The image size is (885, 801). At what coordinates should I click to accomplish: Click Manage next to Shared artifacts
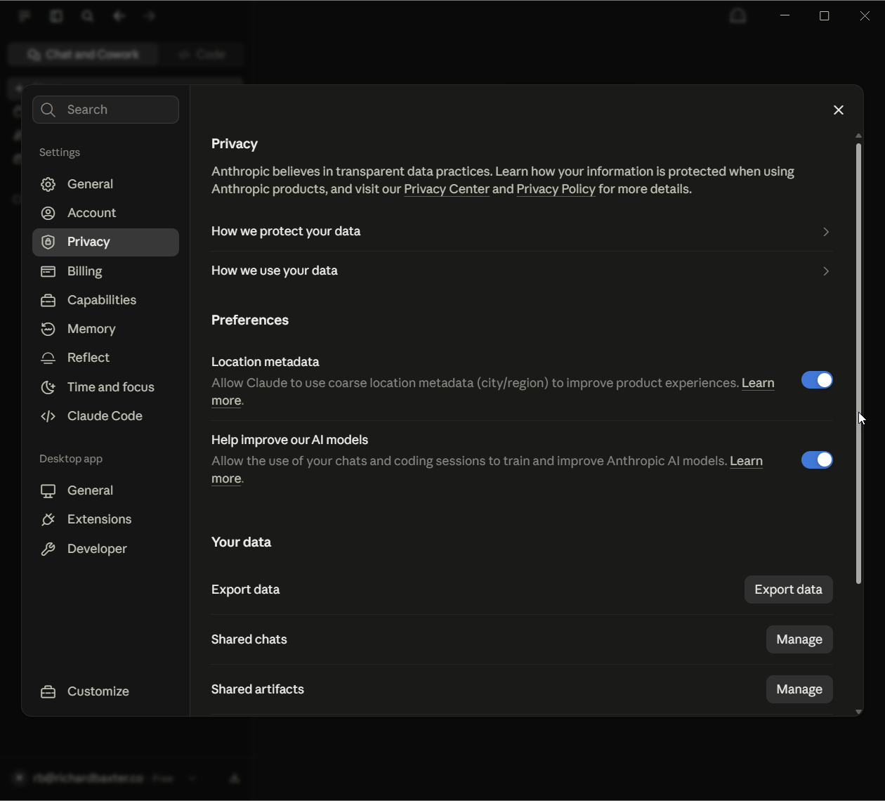click(799, 689)
